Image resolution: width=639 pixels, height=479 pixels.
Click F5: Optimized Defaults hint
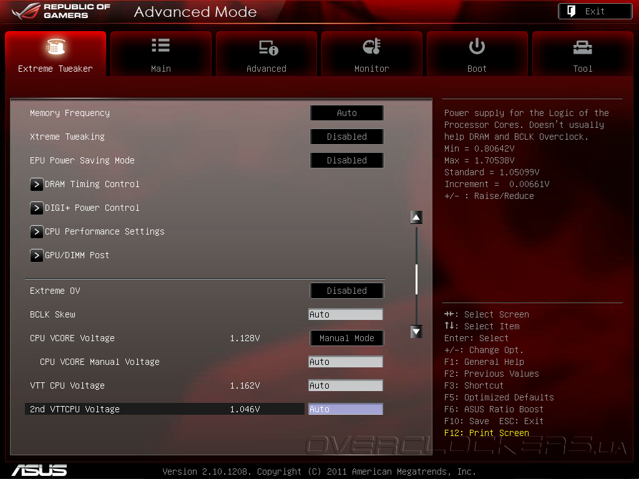tap(499, 397)
